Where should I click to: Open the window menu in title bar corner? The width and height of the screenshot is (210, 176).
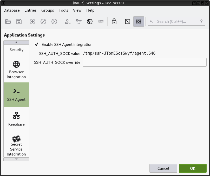(x=3, y=3)
